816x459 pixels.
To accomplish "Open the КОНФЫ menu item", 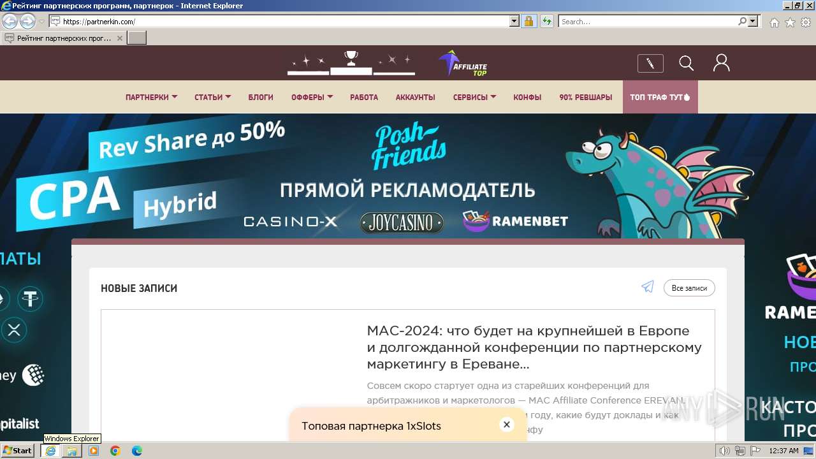I will click(x=527, y=98).
